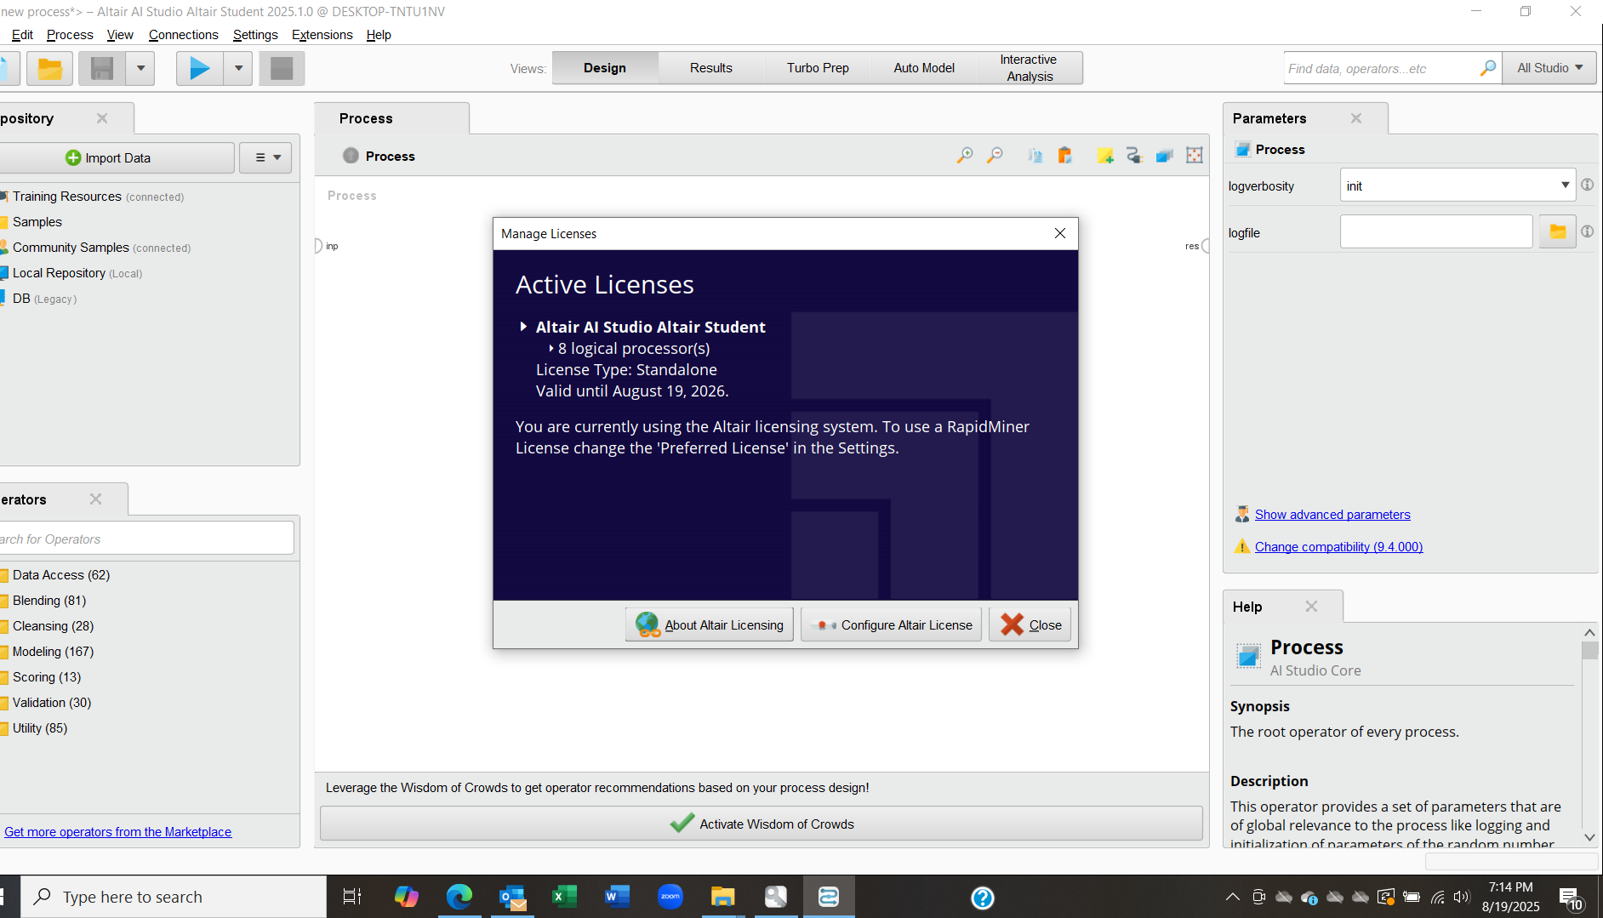
Task: Close the Repository panel tab
Action: pyautogui.click(x=102, y=118)
